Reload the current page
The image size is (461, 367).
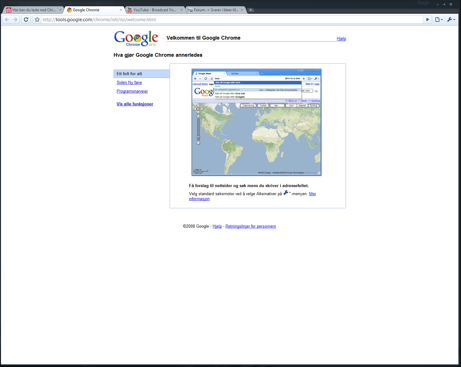tap(26, 20)
